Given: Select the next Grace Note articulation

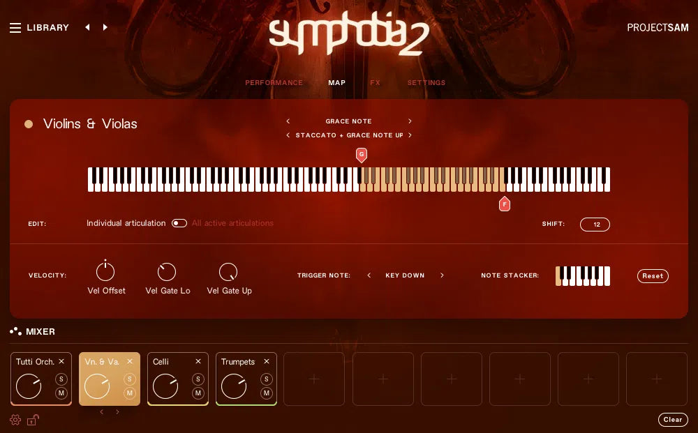Looking at the screenshot, I should click(410, 121).
